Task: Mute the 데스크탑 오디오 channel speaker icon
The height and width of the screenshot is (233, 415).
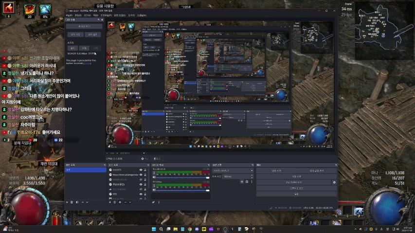Action: click(154, 178)
